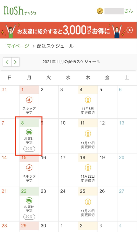Click the 20食 badge on November 8
The image size is (137, 237).
click(x=29, y=149)
